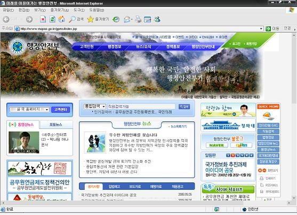Click the red X Stop icon
This screenshot has height=215, width=297.
click(x=43, y=19)
